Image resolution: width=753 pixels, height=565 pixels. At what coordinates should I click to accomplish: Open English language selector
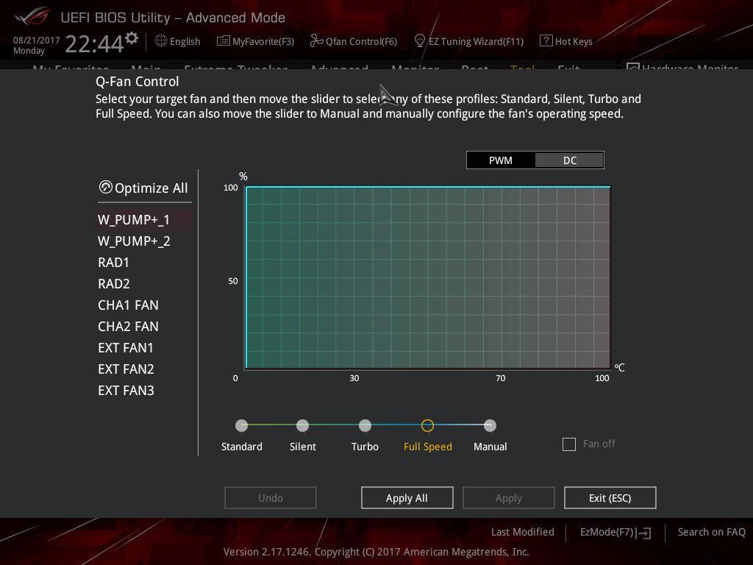pos(178,41)
